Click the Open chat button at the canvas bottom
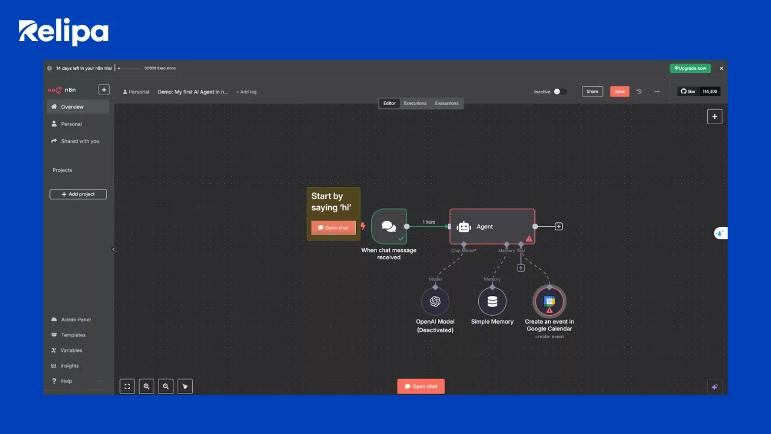 pyautogui.click(x=421, y=386)
